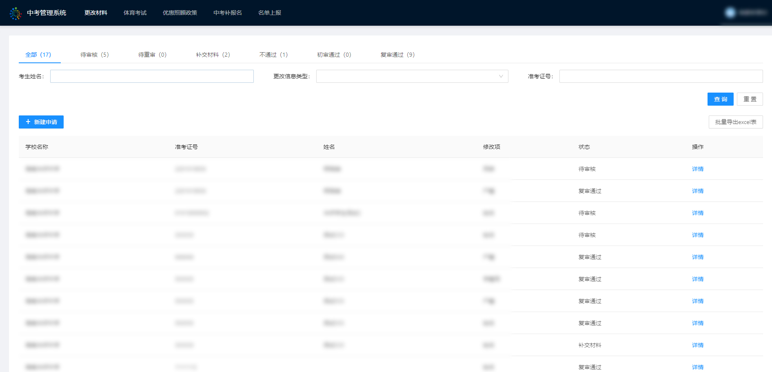Viewport: 772px width, 372px height.
Task: Click the 重置 reset button
Action: 750,99
